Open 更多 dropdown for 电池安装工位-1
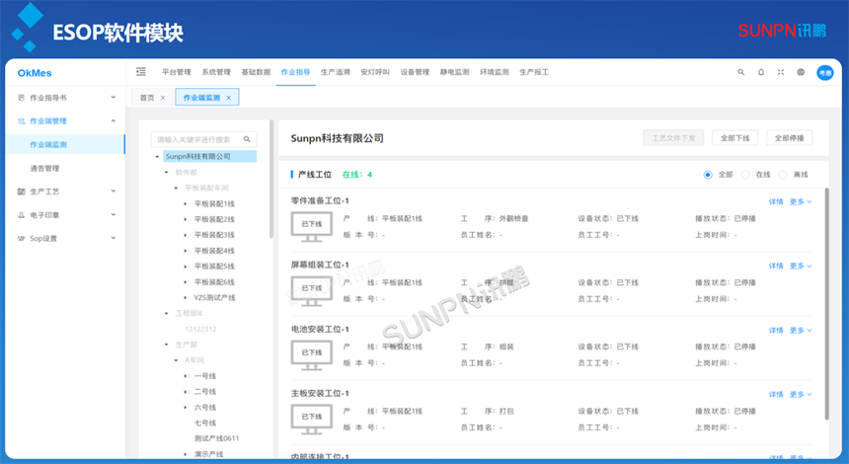849x464 pixels. (801, 331)
